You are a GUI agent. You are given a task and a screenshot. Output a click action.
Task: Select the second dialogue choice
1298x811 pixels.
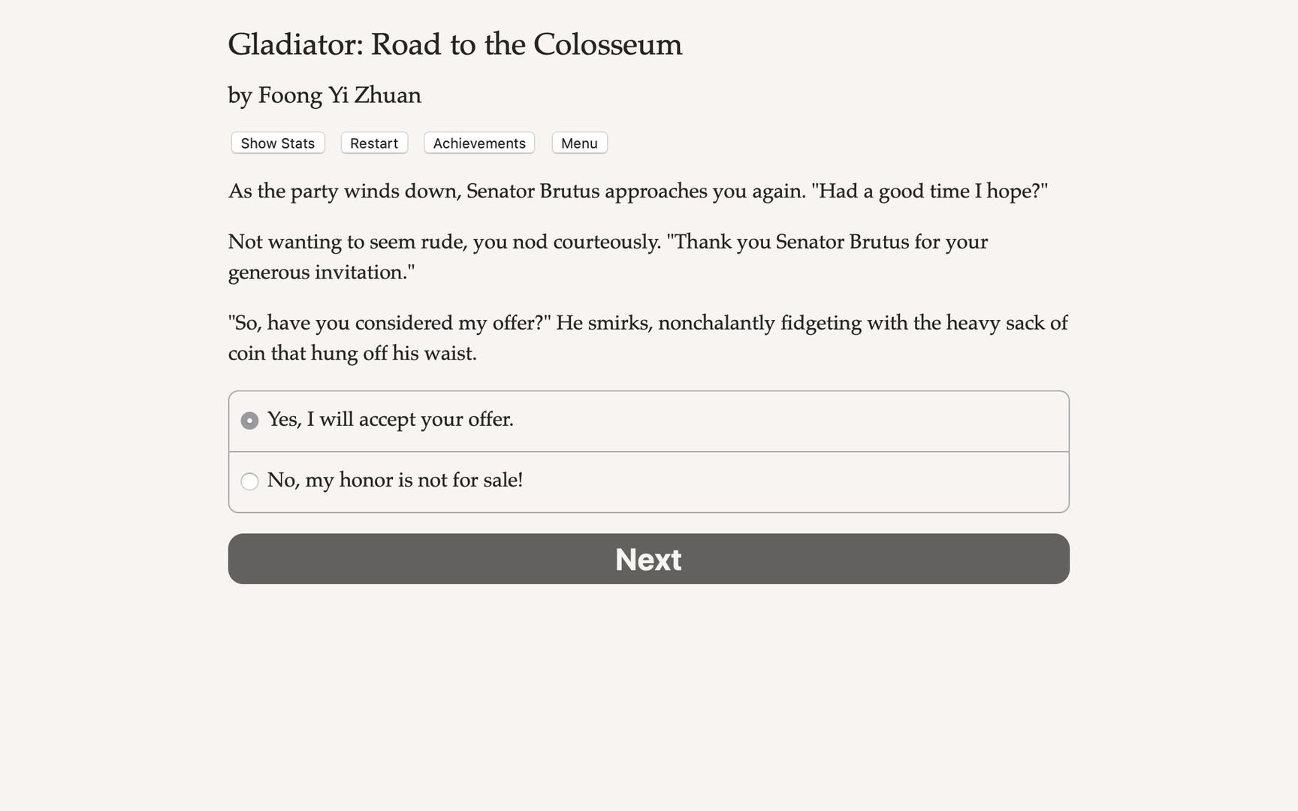tap(396, 481)
